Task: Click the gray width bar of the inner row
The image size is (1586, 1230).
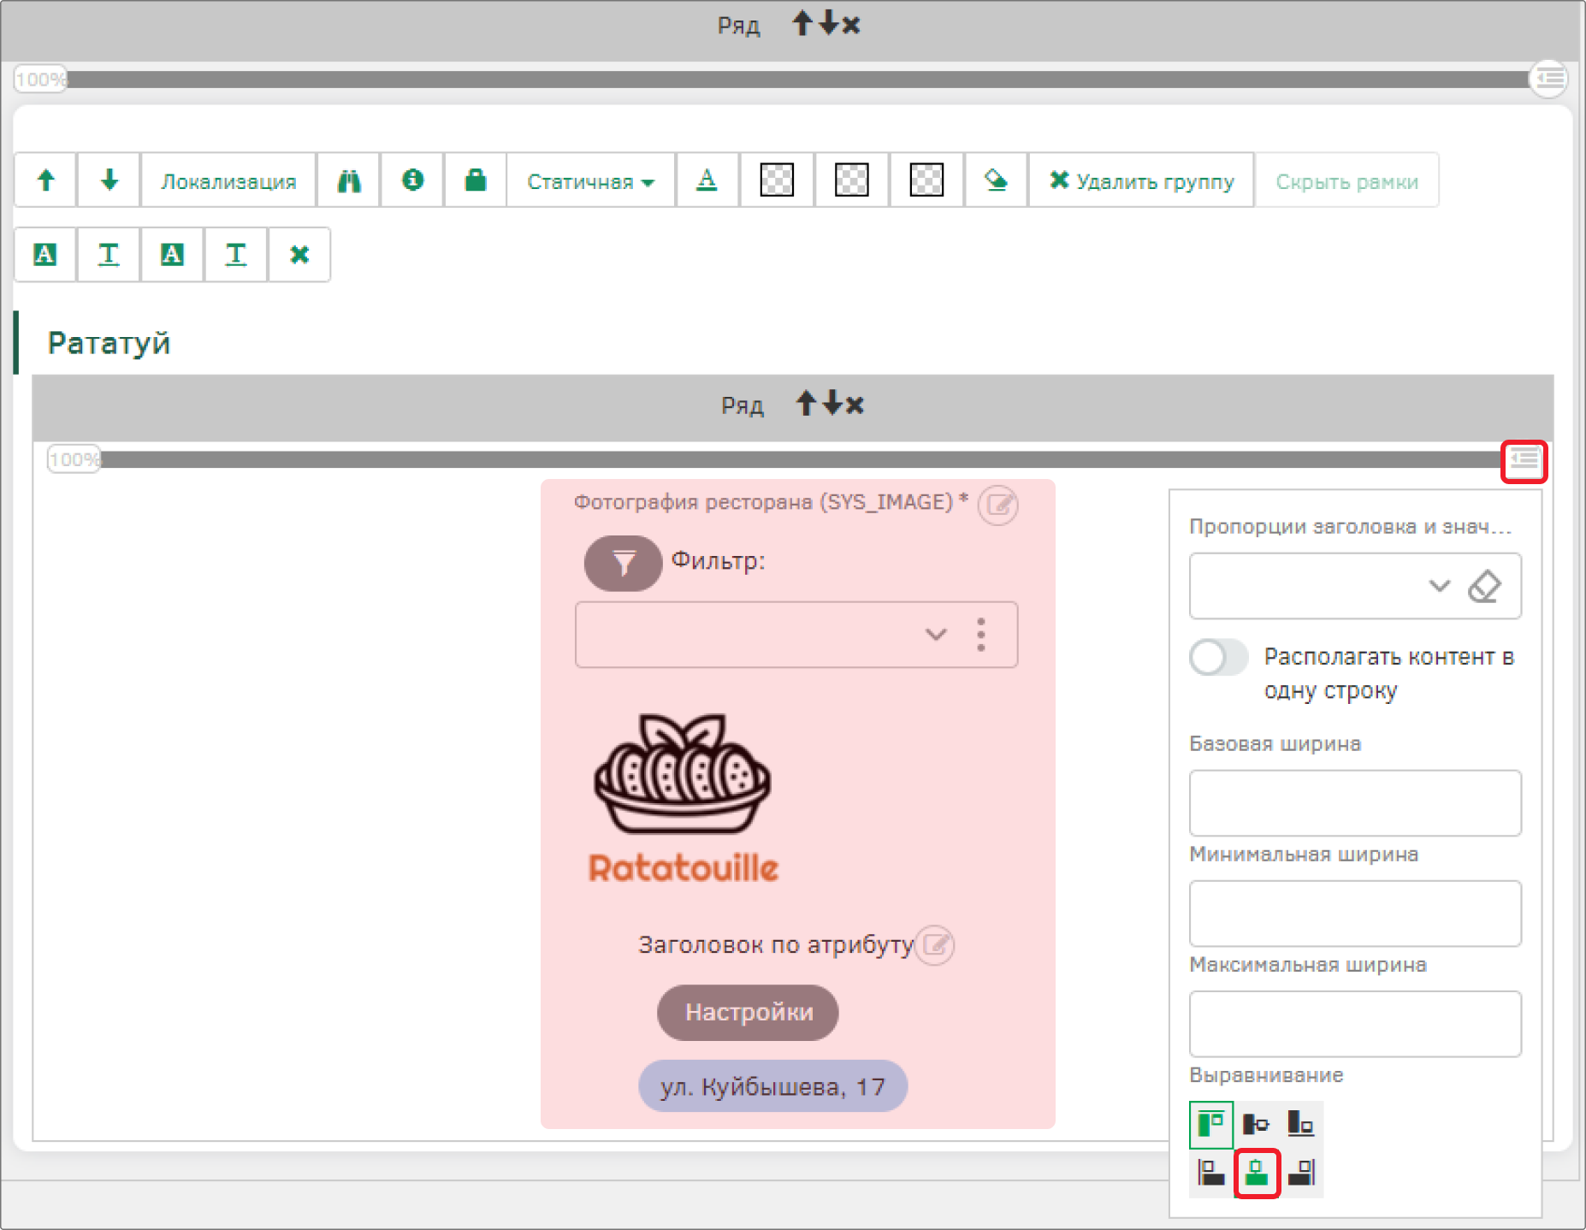Action: tap(801, 459)
